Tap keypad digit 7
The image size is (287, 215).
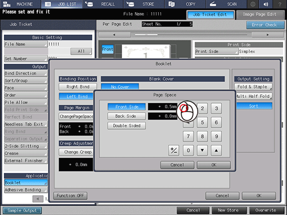tap(188, 136)
